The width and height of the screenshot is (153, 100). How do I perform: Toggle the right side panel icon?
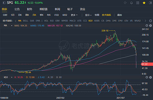[x=150, y=3]
